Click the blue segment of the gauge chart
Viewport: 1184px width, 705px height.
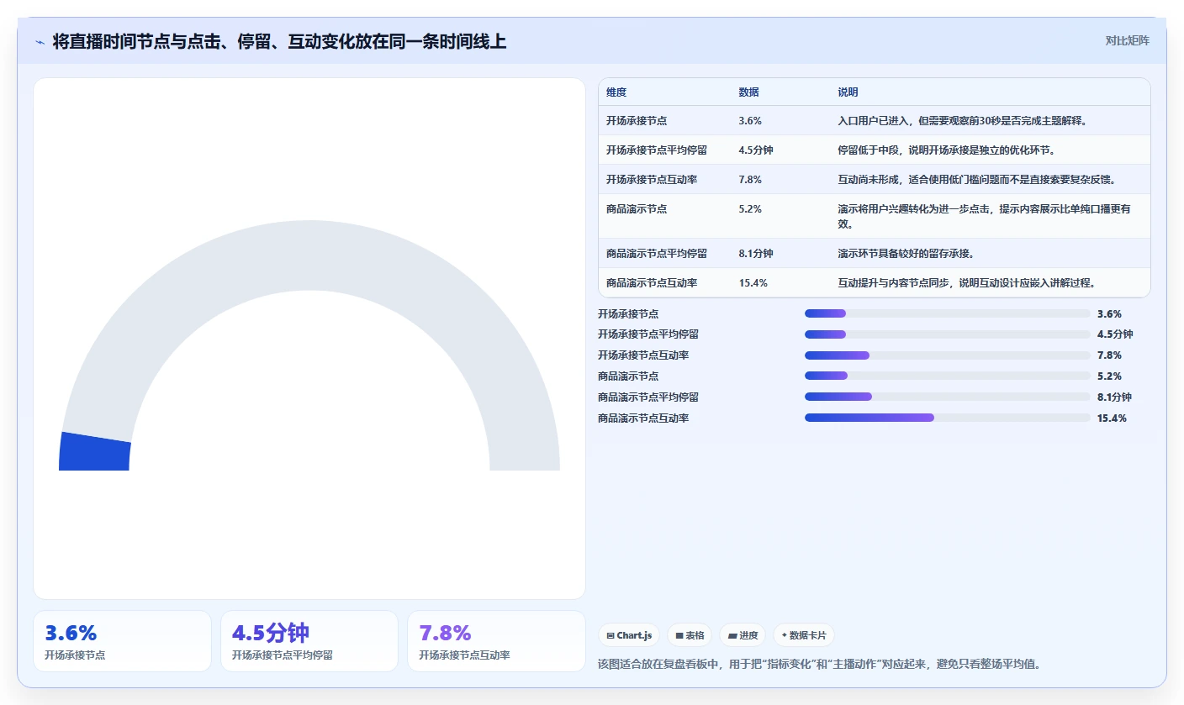pos(95,451)
